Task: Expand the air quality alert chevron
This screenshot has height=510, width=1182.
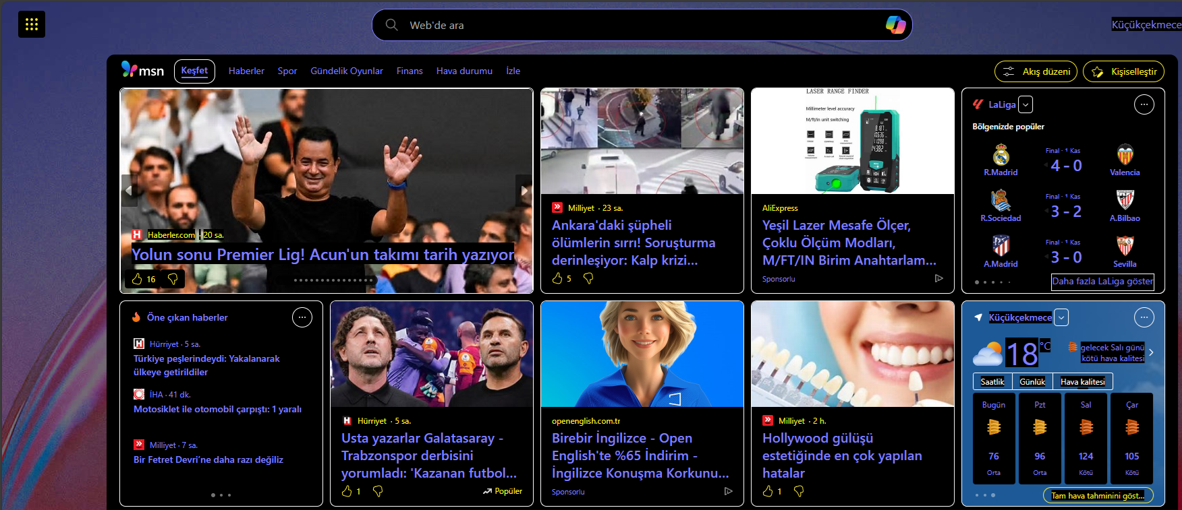Action: [x=1151, y=352]
